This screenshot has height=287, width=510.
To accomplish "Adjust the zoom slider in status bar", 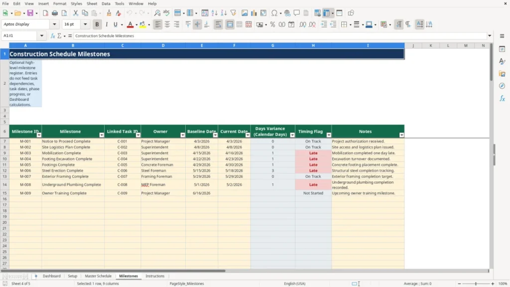I will 476,284.
